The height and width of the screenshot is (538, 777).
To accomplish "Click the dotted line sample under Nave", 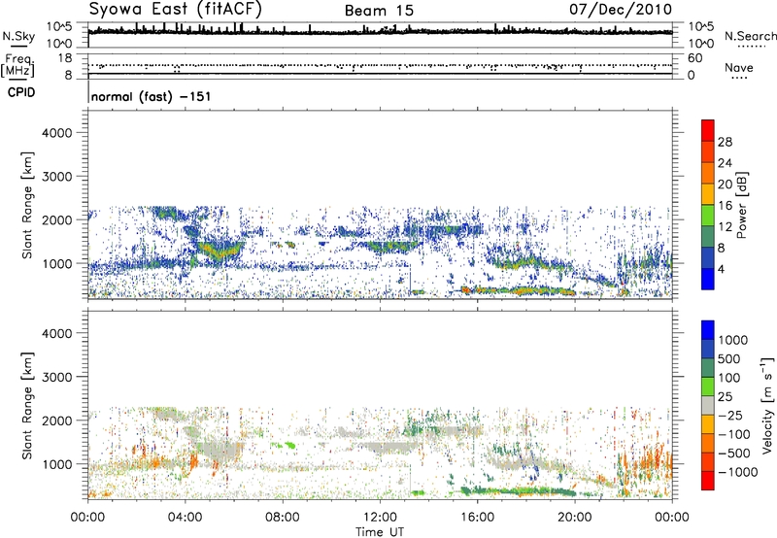I will pyautogui.click(x=739, y=78).
